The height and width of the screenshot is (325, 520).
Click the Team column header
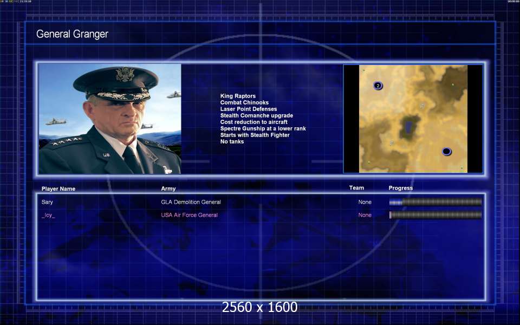click(356, 188)
